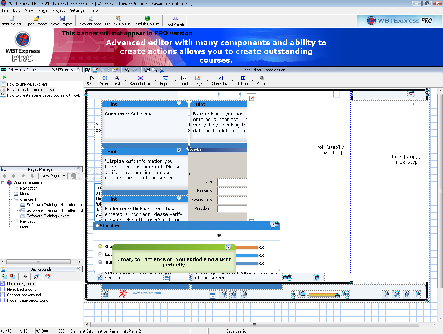The image size is (443, 334).
Task: Close the Statistics panel with X
Action: click(x=273, y=224)
